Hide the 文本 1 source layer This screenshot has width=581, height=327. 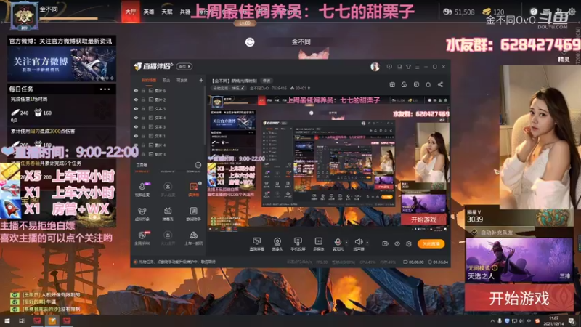136,136
